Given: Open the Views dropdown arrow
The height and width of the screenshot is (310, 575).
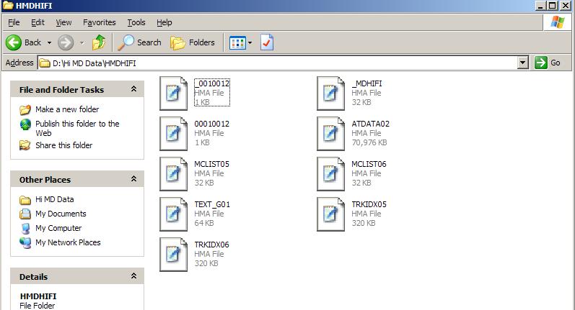Looking at the screenshot, I should 250,42.
